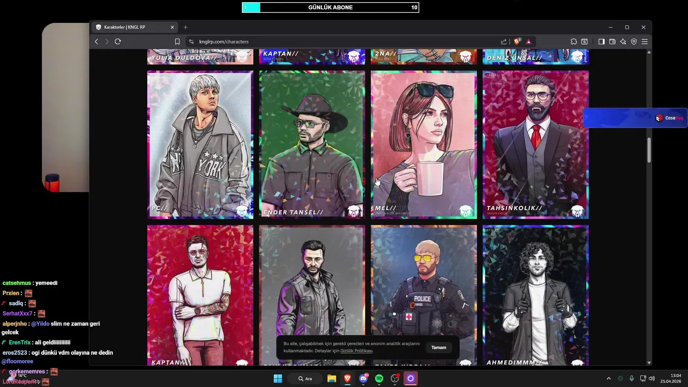Click the share page icon in address bar
This screenshot has height=387, width=688.
point(504,41)
